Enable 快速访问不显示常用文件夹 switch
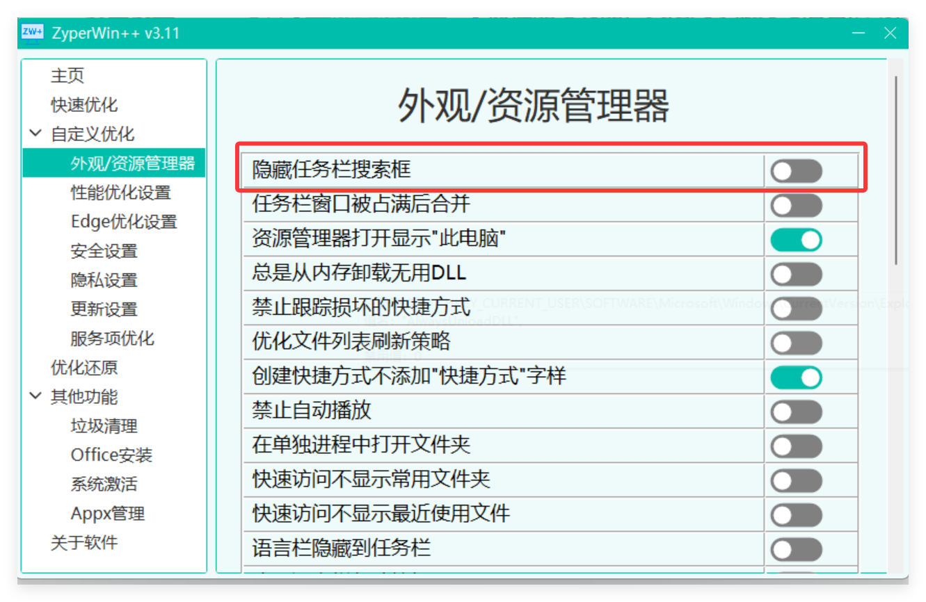 tap(797, 480)
